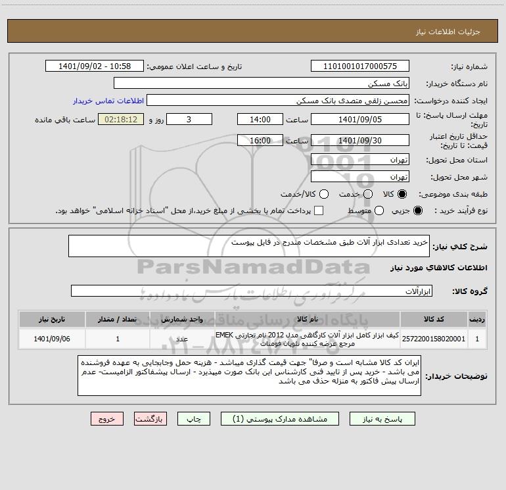Select the کالا radio button
This screenshot has width=506, height=490.
(402, 194)
